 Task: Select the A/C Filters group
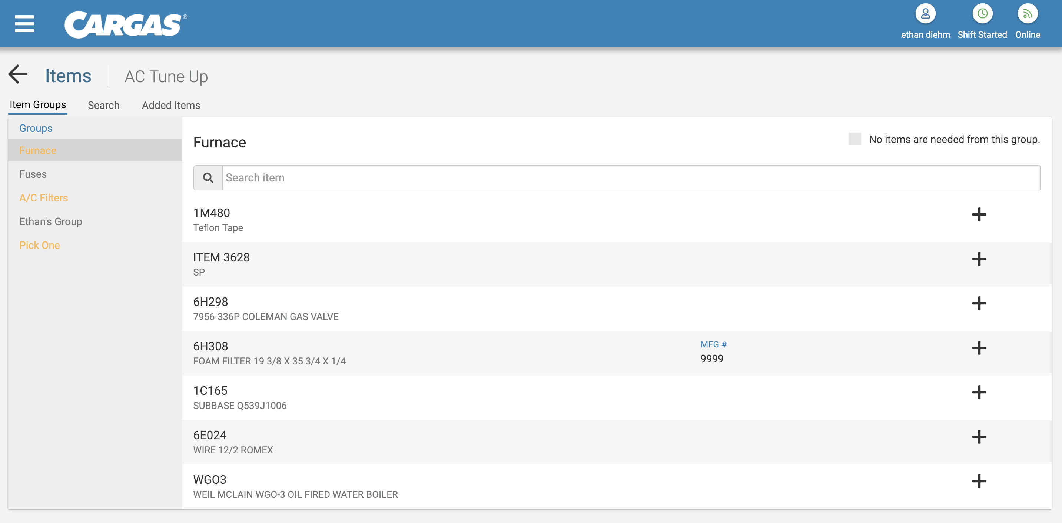point(44,198)
